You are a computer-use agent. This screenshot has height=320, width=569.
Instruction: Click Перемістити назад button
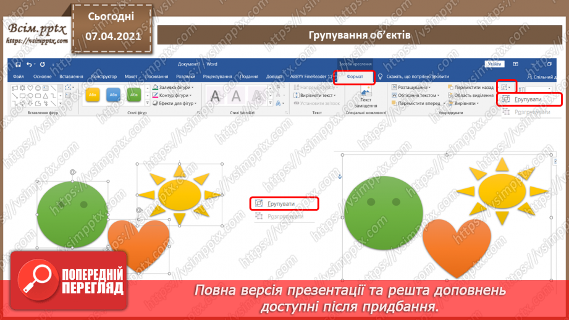tap(471, 88)
